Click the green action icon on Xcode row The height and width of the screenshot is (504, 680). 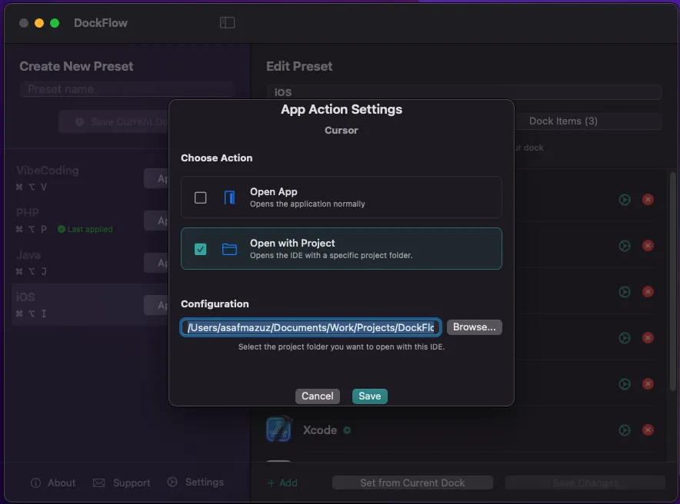click(x=625, y=430)
